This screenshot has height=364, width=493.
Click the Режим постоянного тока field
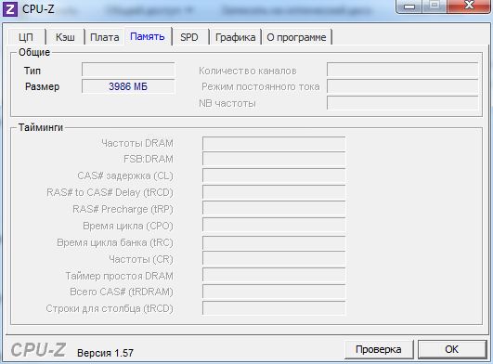(x=402, y=86)
